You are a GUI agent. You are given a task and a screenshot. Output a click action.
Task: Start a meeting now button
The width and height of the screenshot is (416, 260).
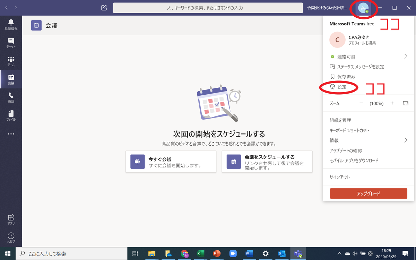point(171,162)
